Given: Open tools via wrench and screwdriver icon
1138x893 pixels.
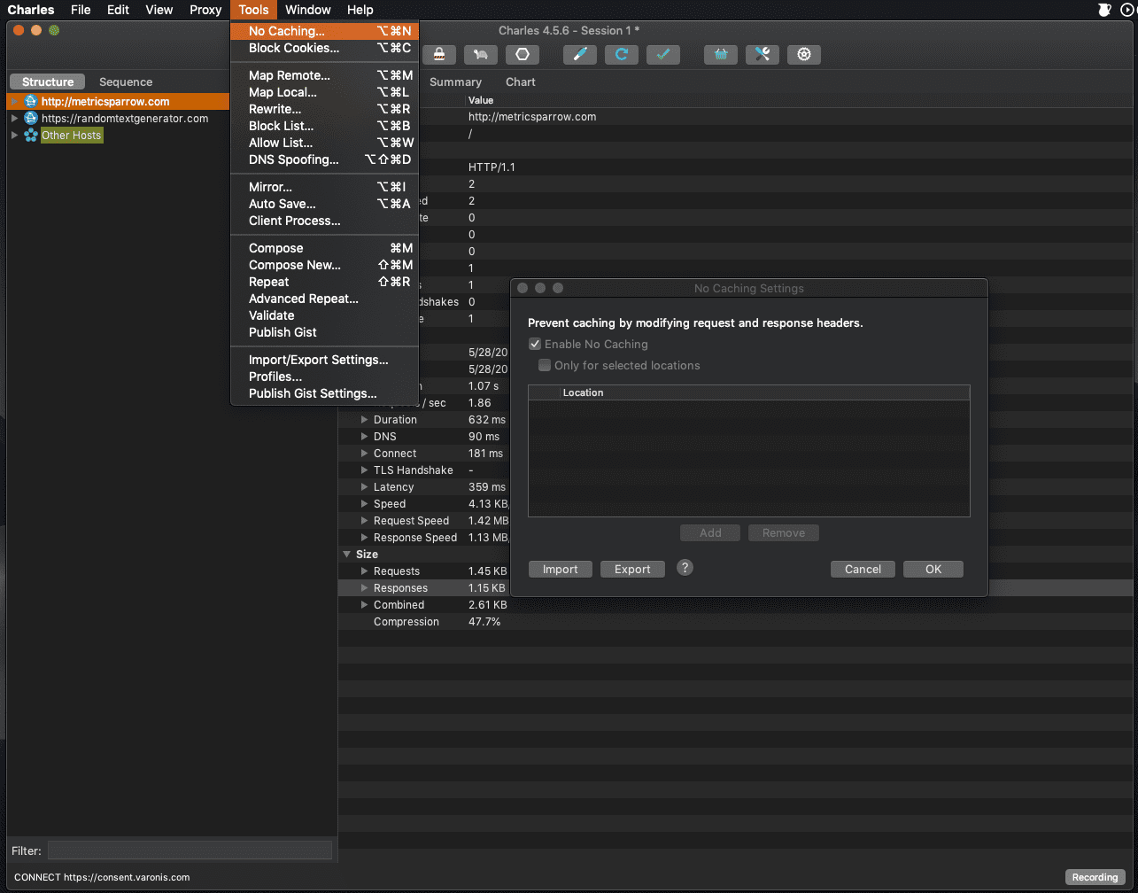Looking at the screenshot, I should pos(763,55).
